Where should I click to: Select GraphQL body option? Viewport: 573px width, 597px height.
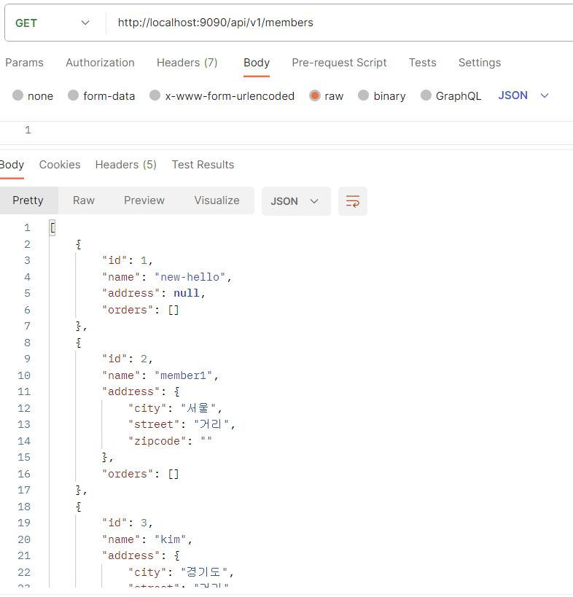tap(451, 95)
